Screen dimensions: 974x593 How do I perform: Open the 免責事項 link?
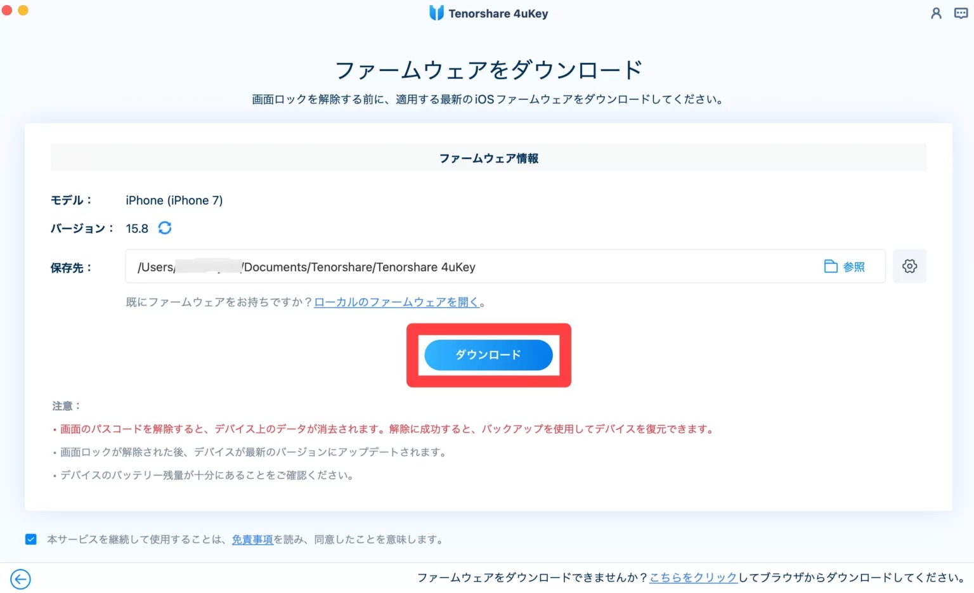tap(252, 540)
